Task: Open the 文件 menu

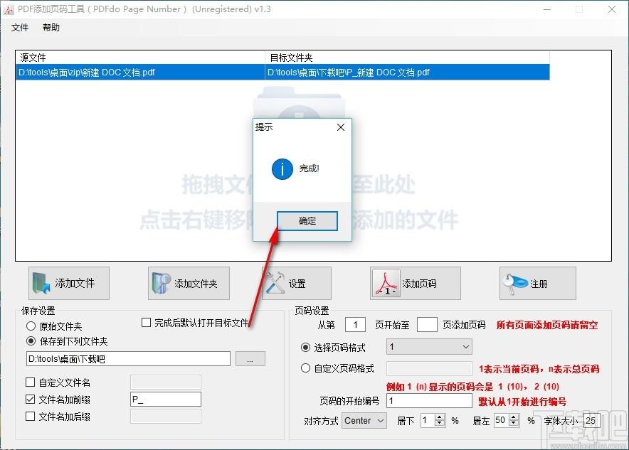Action: tap(20, 28)
